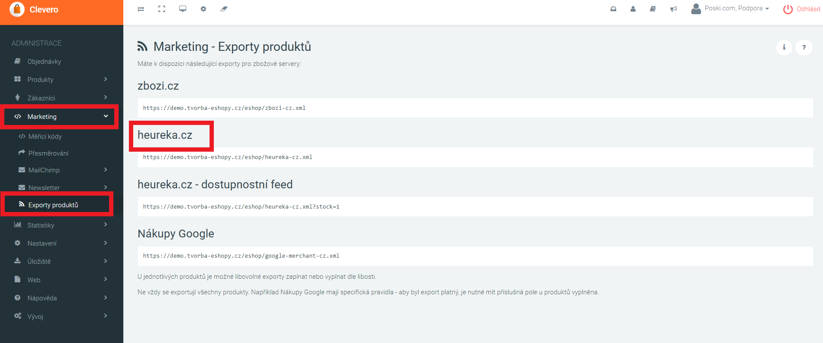Click the zbozi.cz heading
Screen dimensions: 823x343
(x=158, y=86)
